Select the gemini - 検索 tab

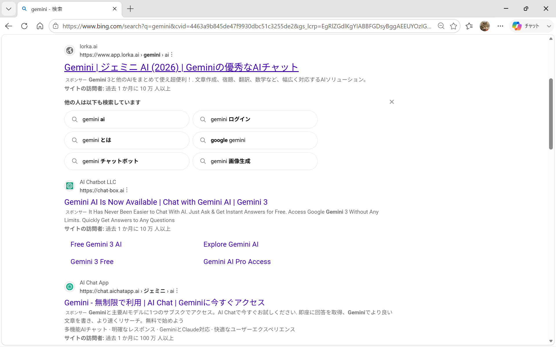(69, 9)
